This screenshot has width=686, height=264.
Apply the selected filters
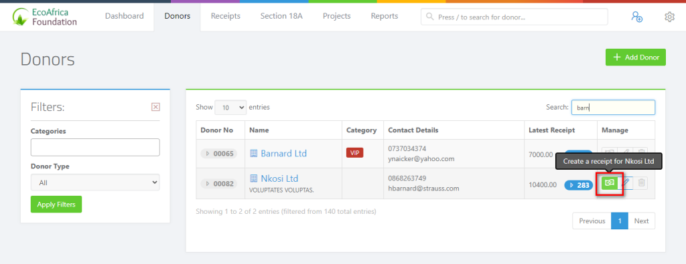coord(56,205)
